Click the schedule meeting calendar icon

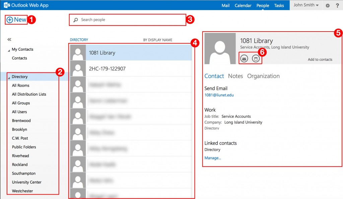(x=256, y=59)
